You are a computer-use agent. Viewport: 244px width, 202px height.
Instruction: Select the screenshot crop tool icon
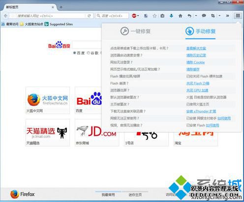213,16
